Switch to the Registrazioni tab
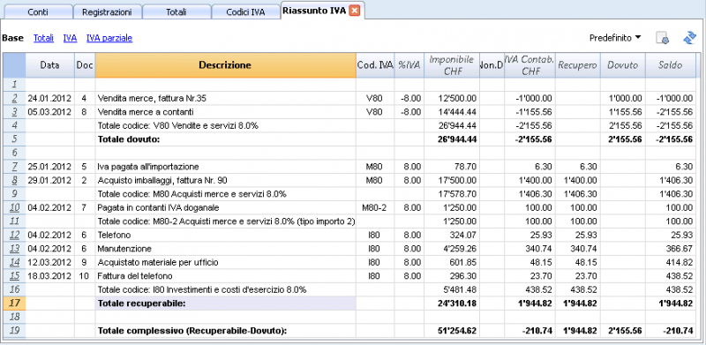The image size is (706, 345). [107, 12]
